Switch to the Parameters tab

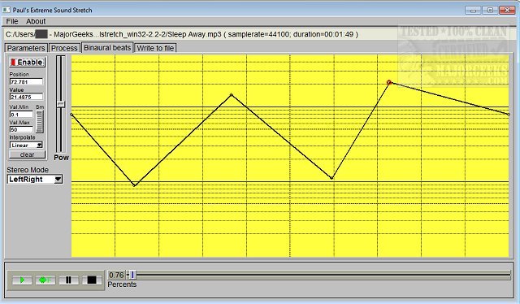coord(26,48)
